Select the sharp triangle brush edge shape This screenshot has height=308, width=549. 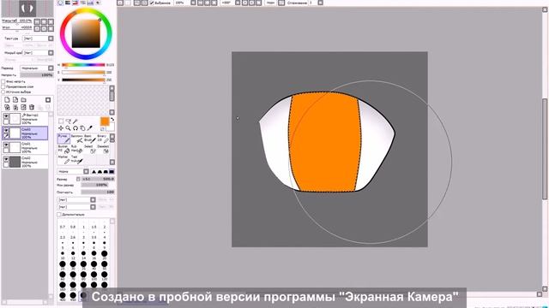tap(94, 171)
